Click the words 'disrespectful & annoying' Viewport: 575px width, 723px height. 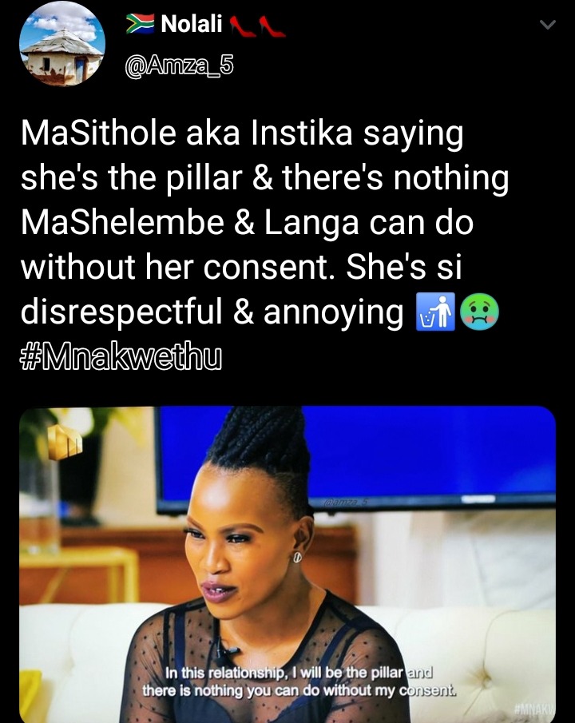[x=212, y=312]
